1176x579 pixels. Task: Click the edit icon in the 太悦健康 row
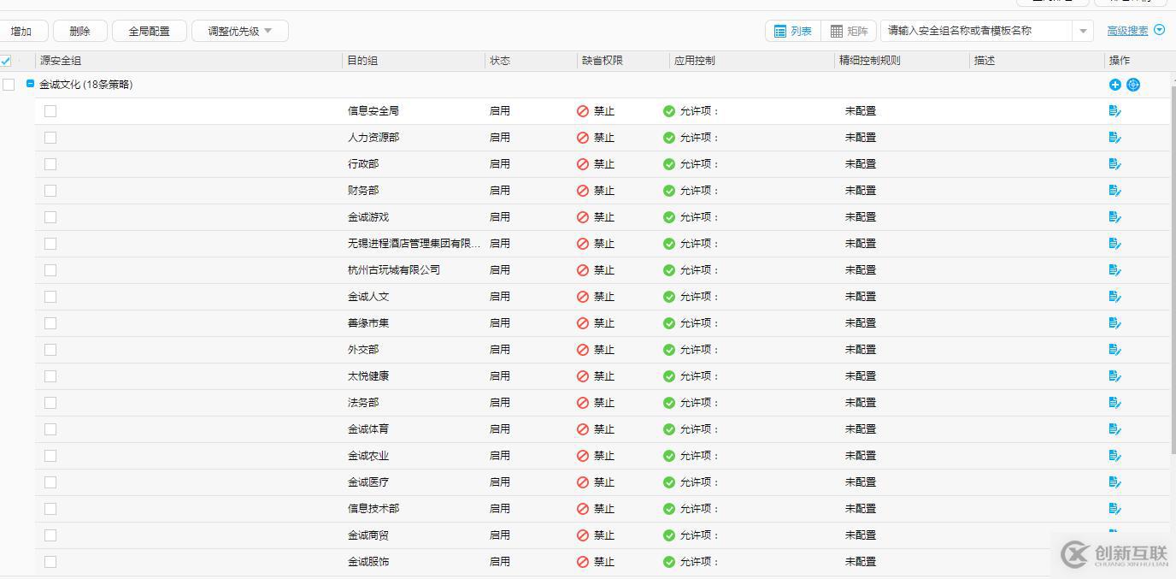pyautogui.click(x=1114, y=375)
